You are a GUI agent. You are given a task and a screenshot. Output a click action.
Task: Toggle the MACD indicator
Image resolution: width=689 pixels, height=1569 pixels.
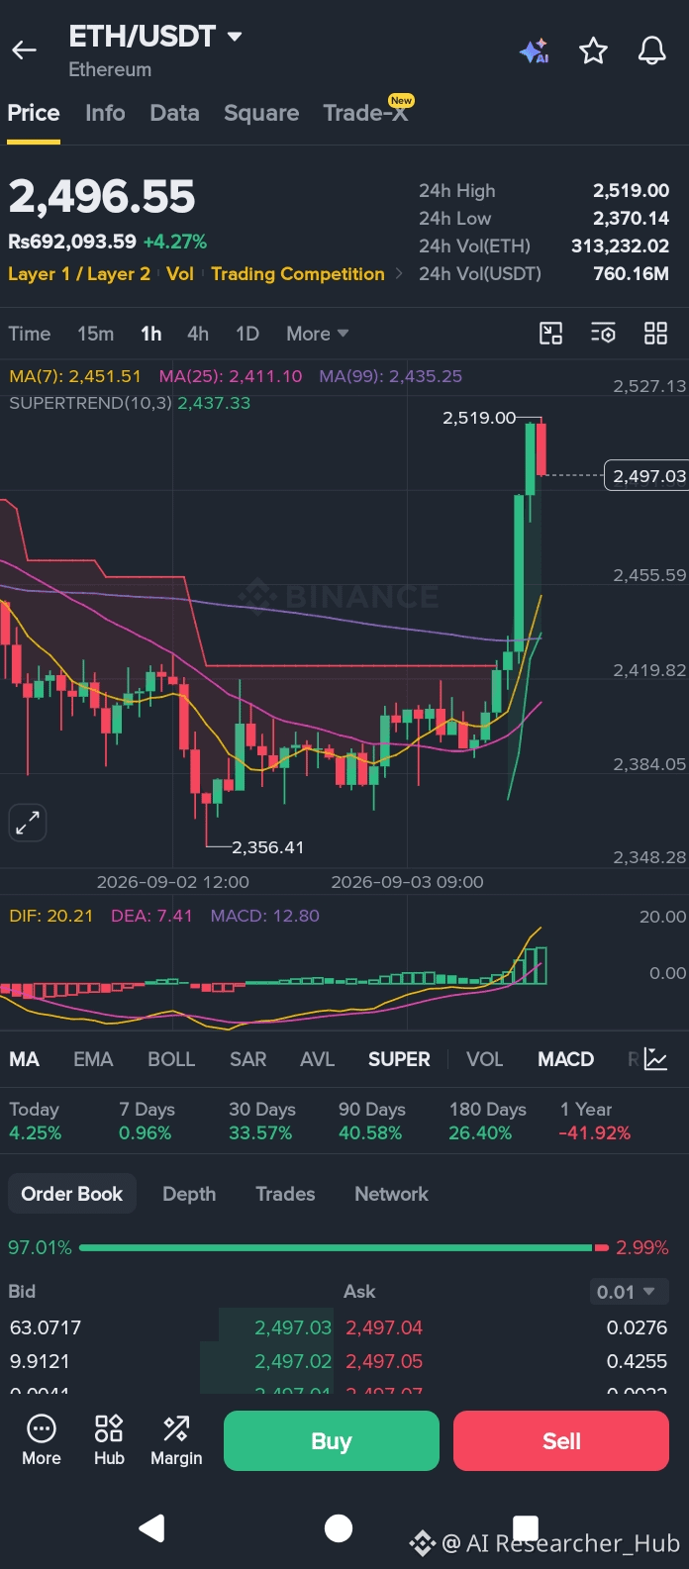coord(565,1059)
